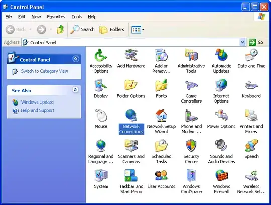Open Accessibility Options icon

click(x=101, y=61)
